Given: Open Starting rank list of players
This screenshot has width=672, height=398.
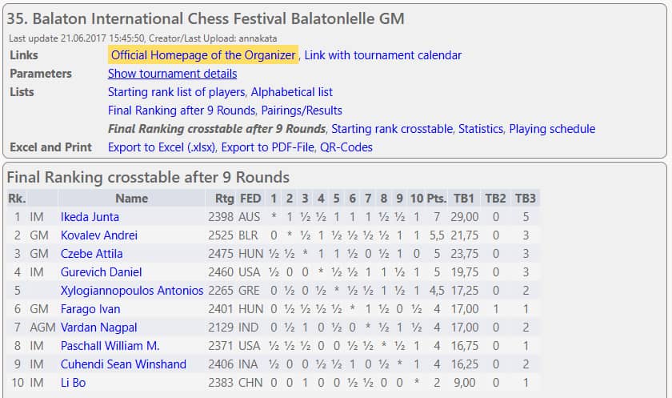Looking at the screenshot, I should coord(176,92).
